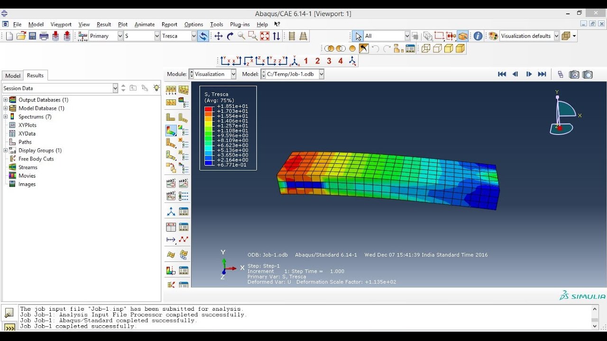607x341 pixels.
Task: Select shaded render style cube
Action: point(460,48)
